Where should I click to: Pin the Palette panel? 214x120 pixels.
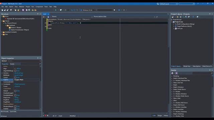click(x=210, y=70)
